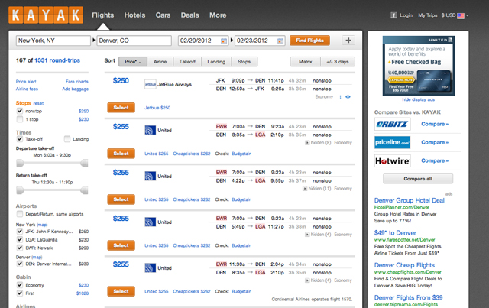Compare with Orbitz

(435, 124)
